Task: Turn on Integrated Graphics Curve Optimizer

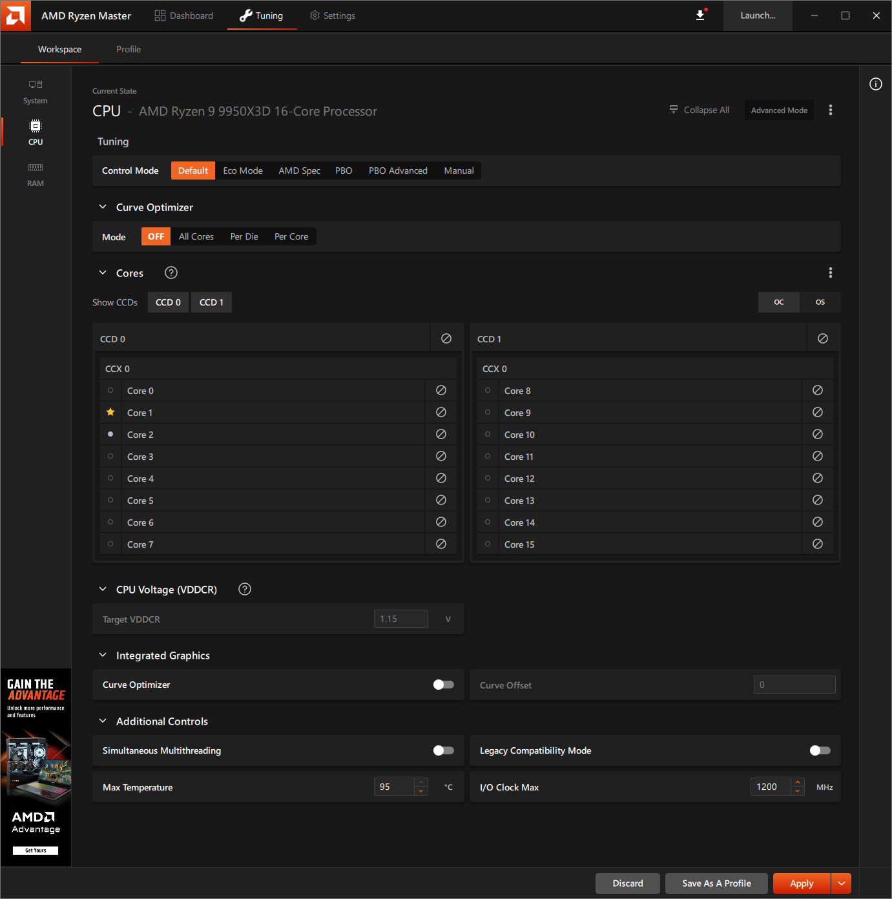Action: tap(443, 685)
